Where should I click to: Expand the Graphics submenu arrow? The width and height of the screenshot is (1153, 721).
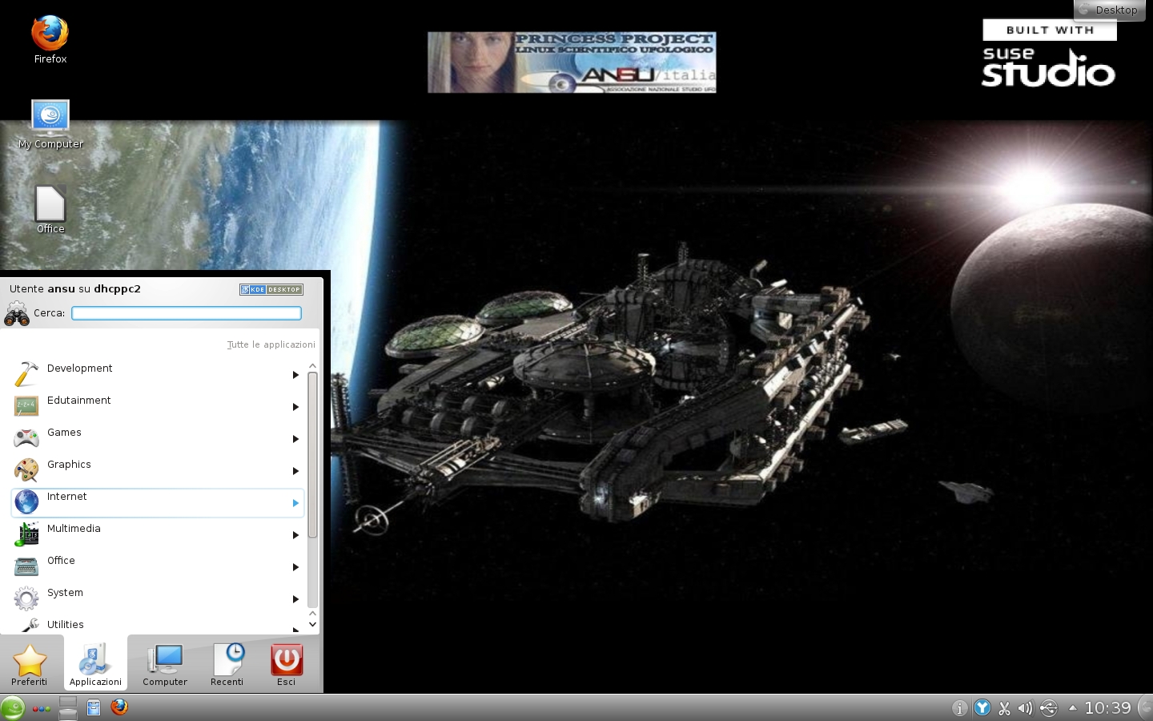(x=295, y=471)
